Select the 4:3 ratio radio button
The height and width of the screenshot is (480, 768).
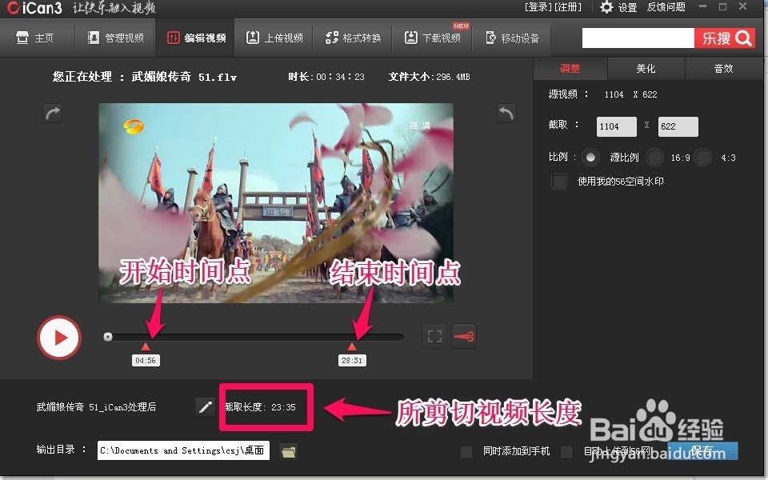tap(703, 158)
